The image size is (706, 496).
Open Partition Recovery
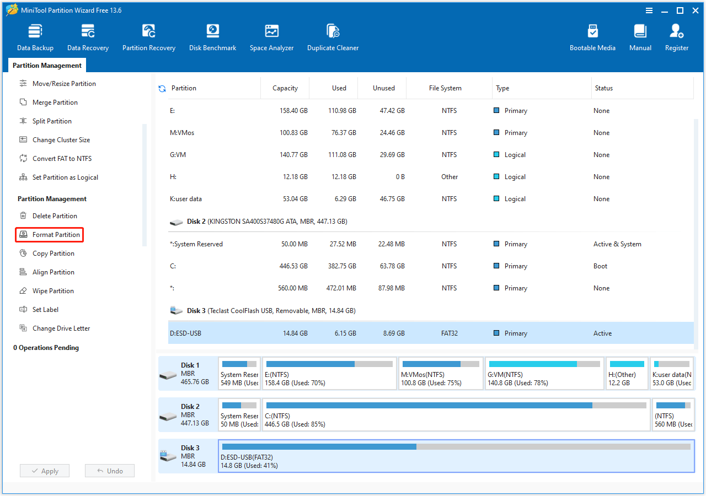click(148, 36)
